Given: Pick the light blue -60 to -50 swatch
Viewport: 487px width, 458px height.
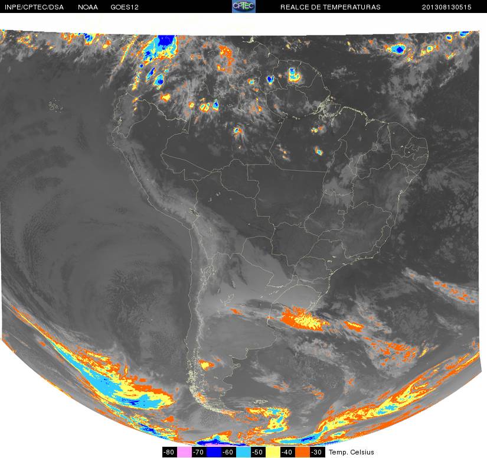Looking at the screenshot, I should pyautogui.click(x=243, y=452).
